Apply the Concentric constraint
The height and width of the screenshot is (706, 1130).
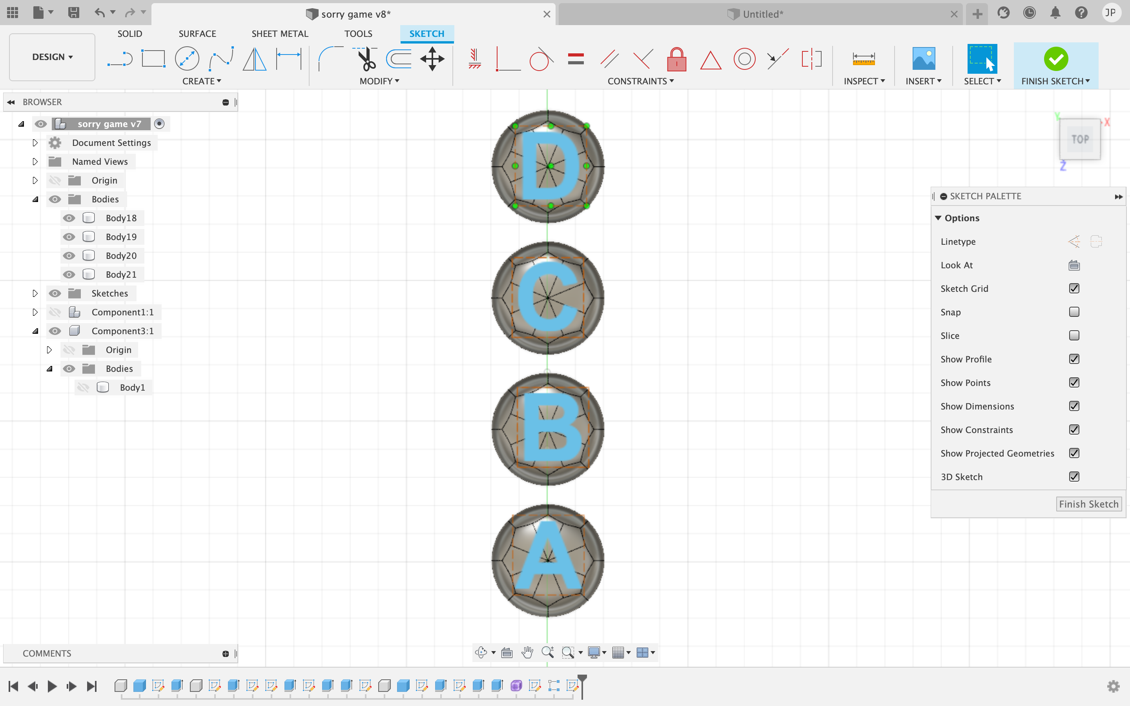pos(744,59)
